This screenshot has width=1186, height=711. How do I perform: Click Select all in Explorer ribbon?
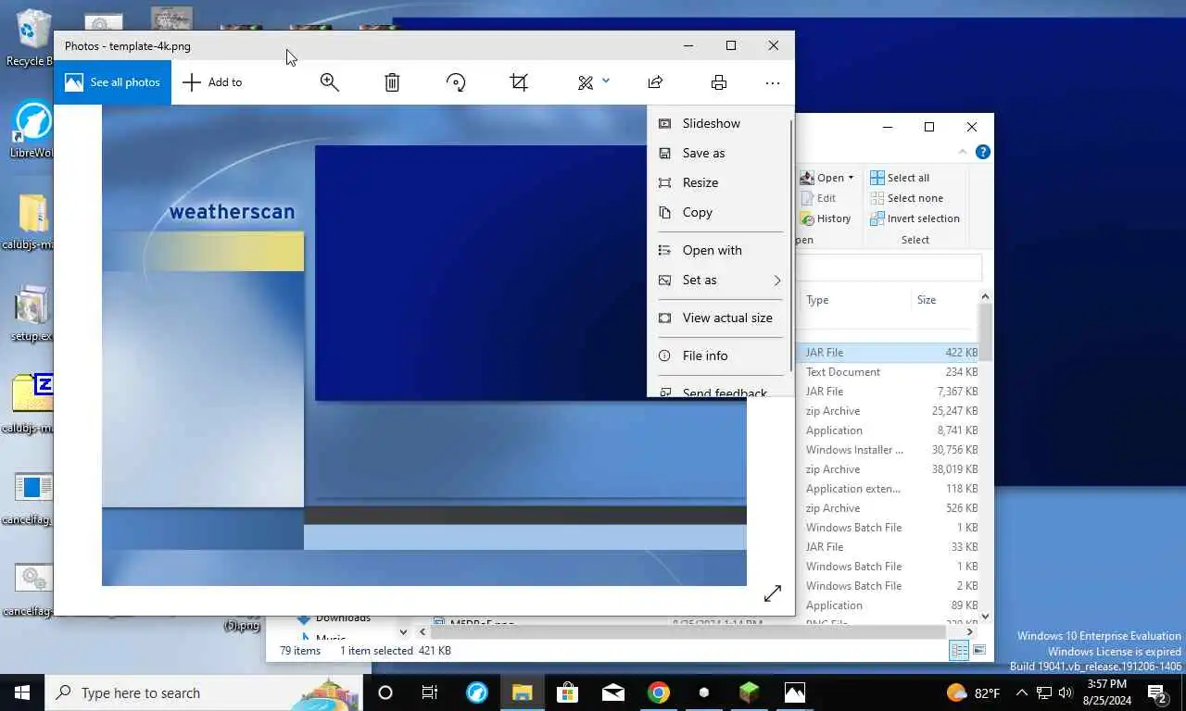pos(900,178)
